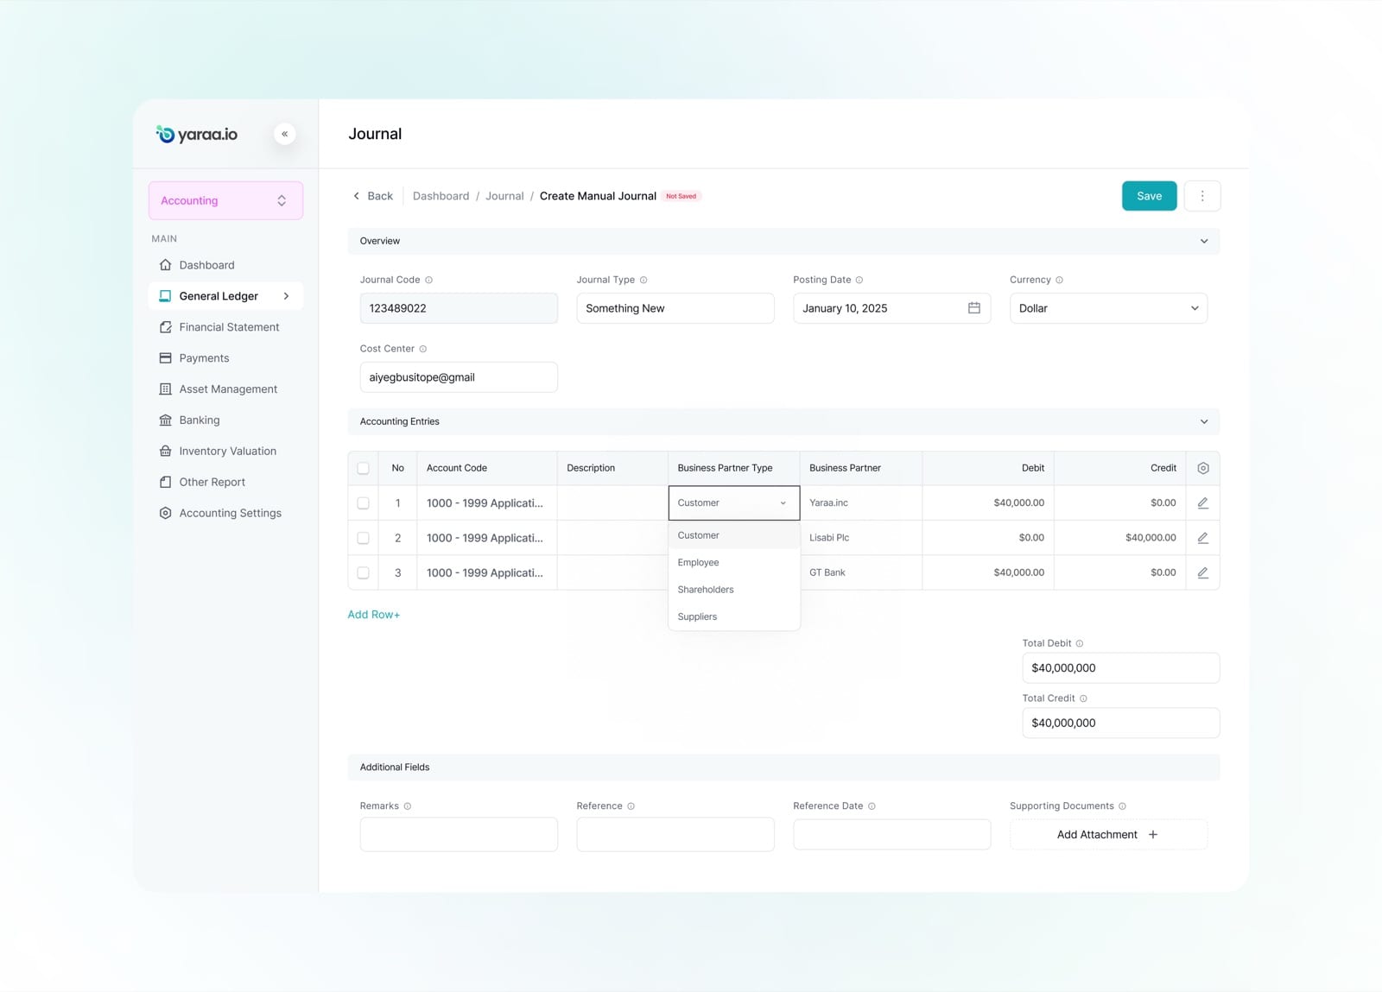Screen dimensions: 1382x992
Task: Check the checkbox for row 3
Action: pyautogui.click(x=363, y=572)
